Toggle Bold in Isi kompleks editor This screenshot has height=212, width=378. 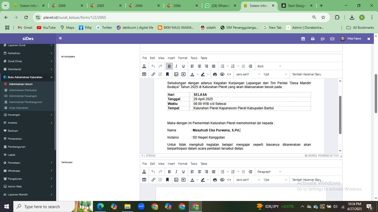point(169,66)
